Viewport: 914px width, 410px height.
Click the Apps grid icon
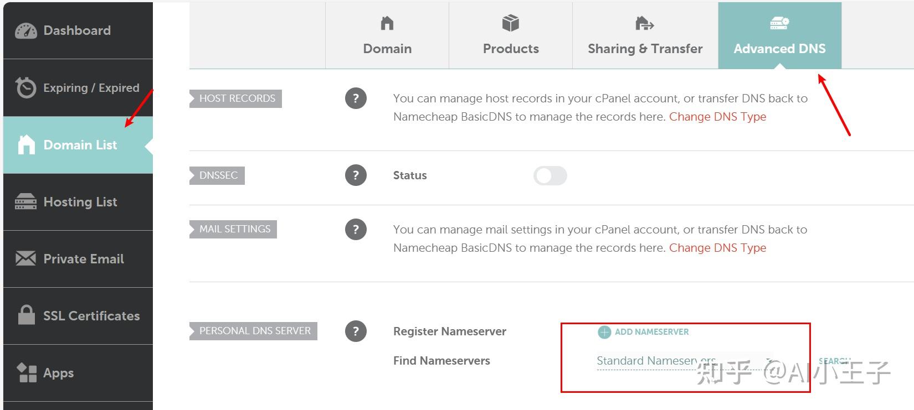(26, 373)
